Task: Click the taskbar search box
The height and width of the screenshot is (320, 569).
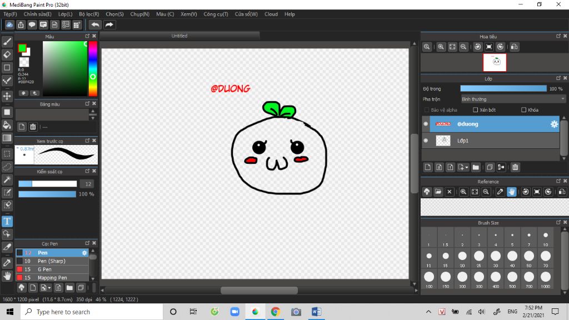Action: (x=92, y=312)
